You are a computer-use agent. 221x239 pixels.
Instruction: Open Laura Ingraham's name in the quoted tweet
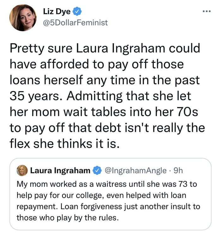pyautogui.click(x=60, y=171)
